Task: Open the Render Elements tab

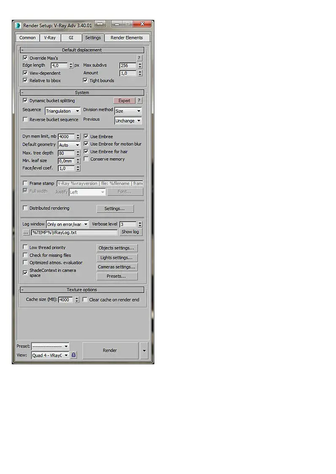Action: click(127, 38)
